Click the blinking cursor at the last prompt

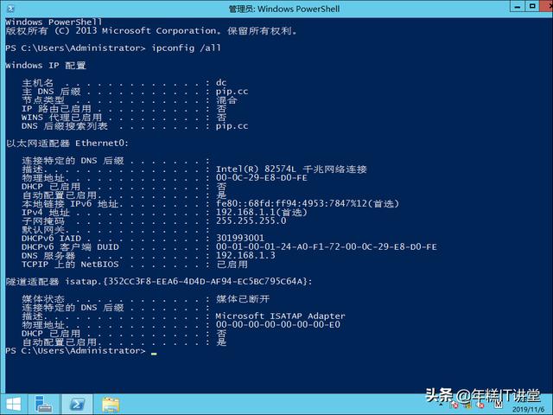[x=154, y=353]
